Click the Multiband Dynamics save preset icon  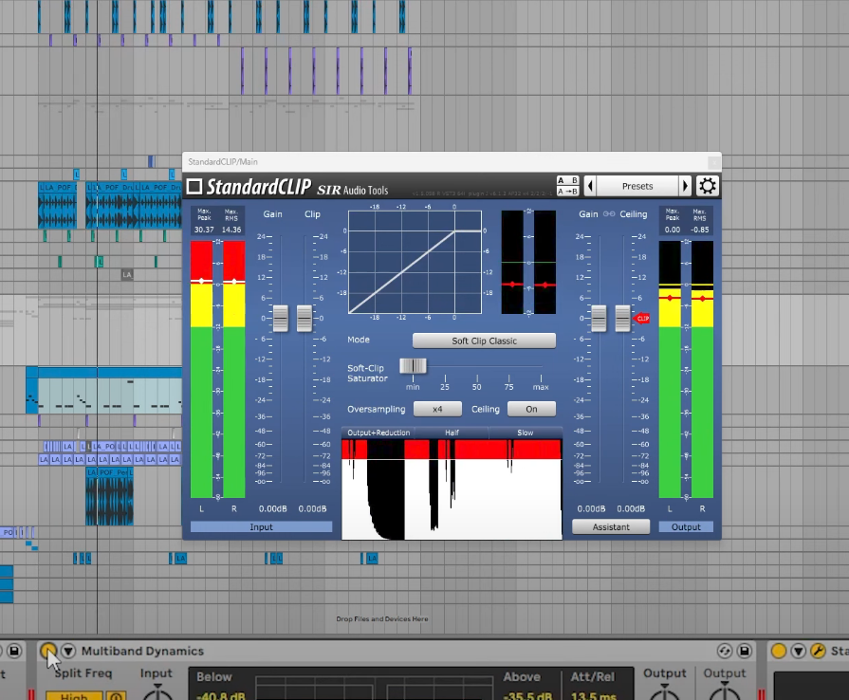745,651
